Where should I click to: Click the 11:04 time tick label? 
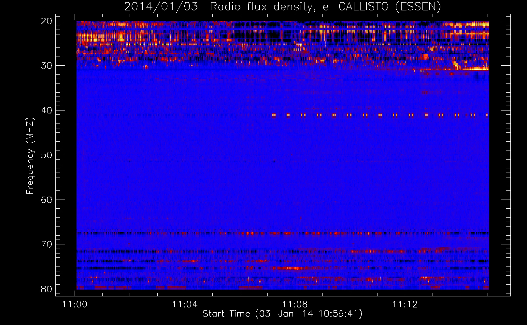185,305
